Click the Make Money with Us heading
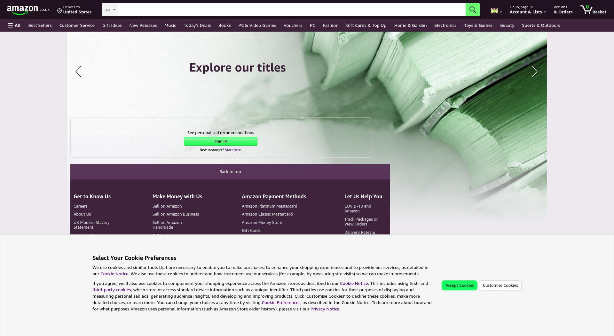This screenshot has height=336, width=614. point(177,196)
